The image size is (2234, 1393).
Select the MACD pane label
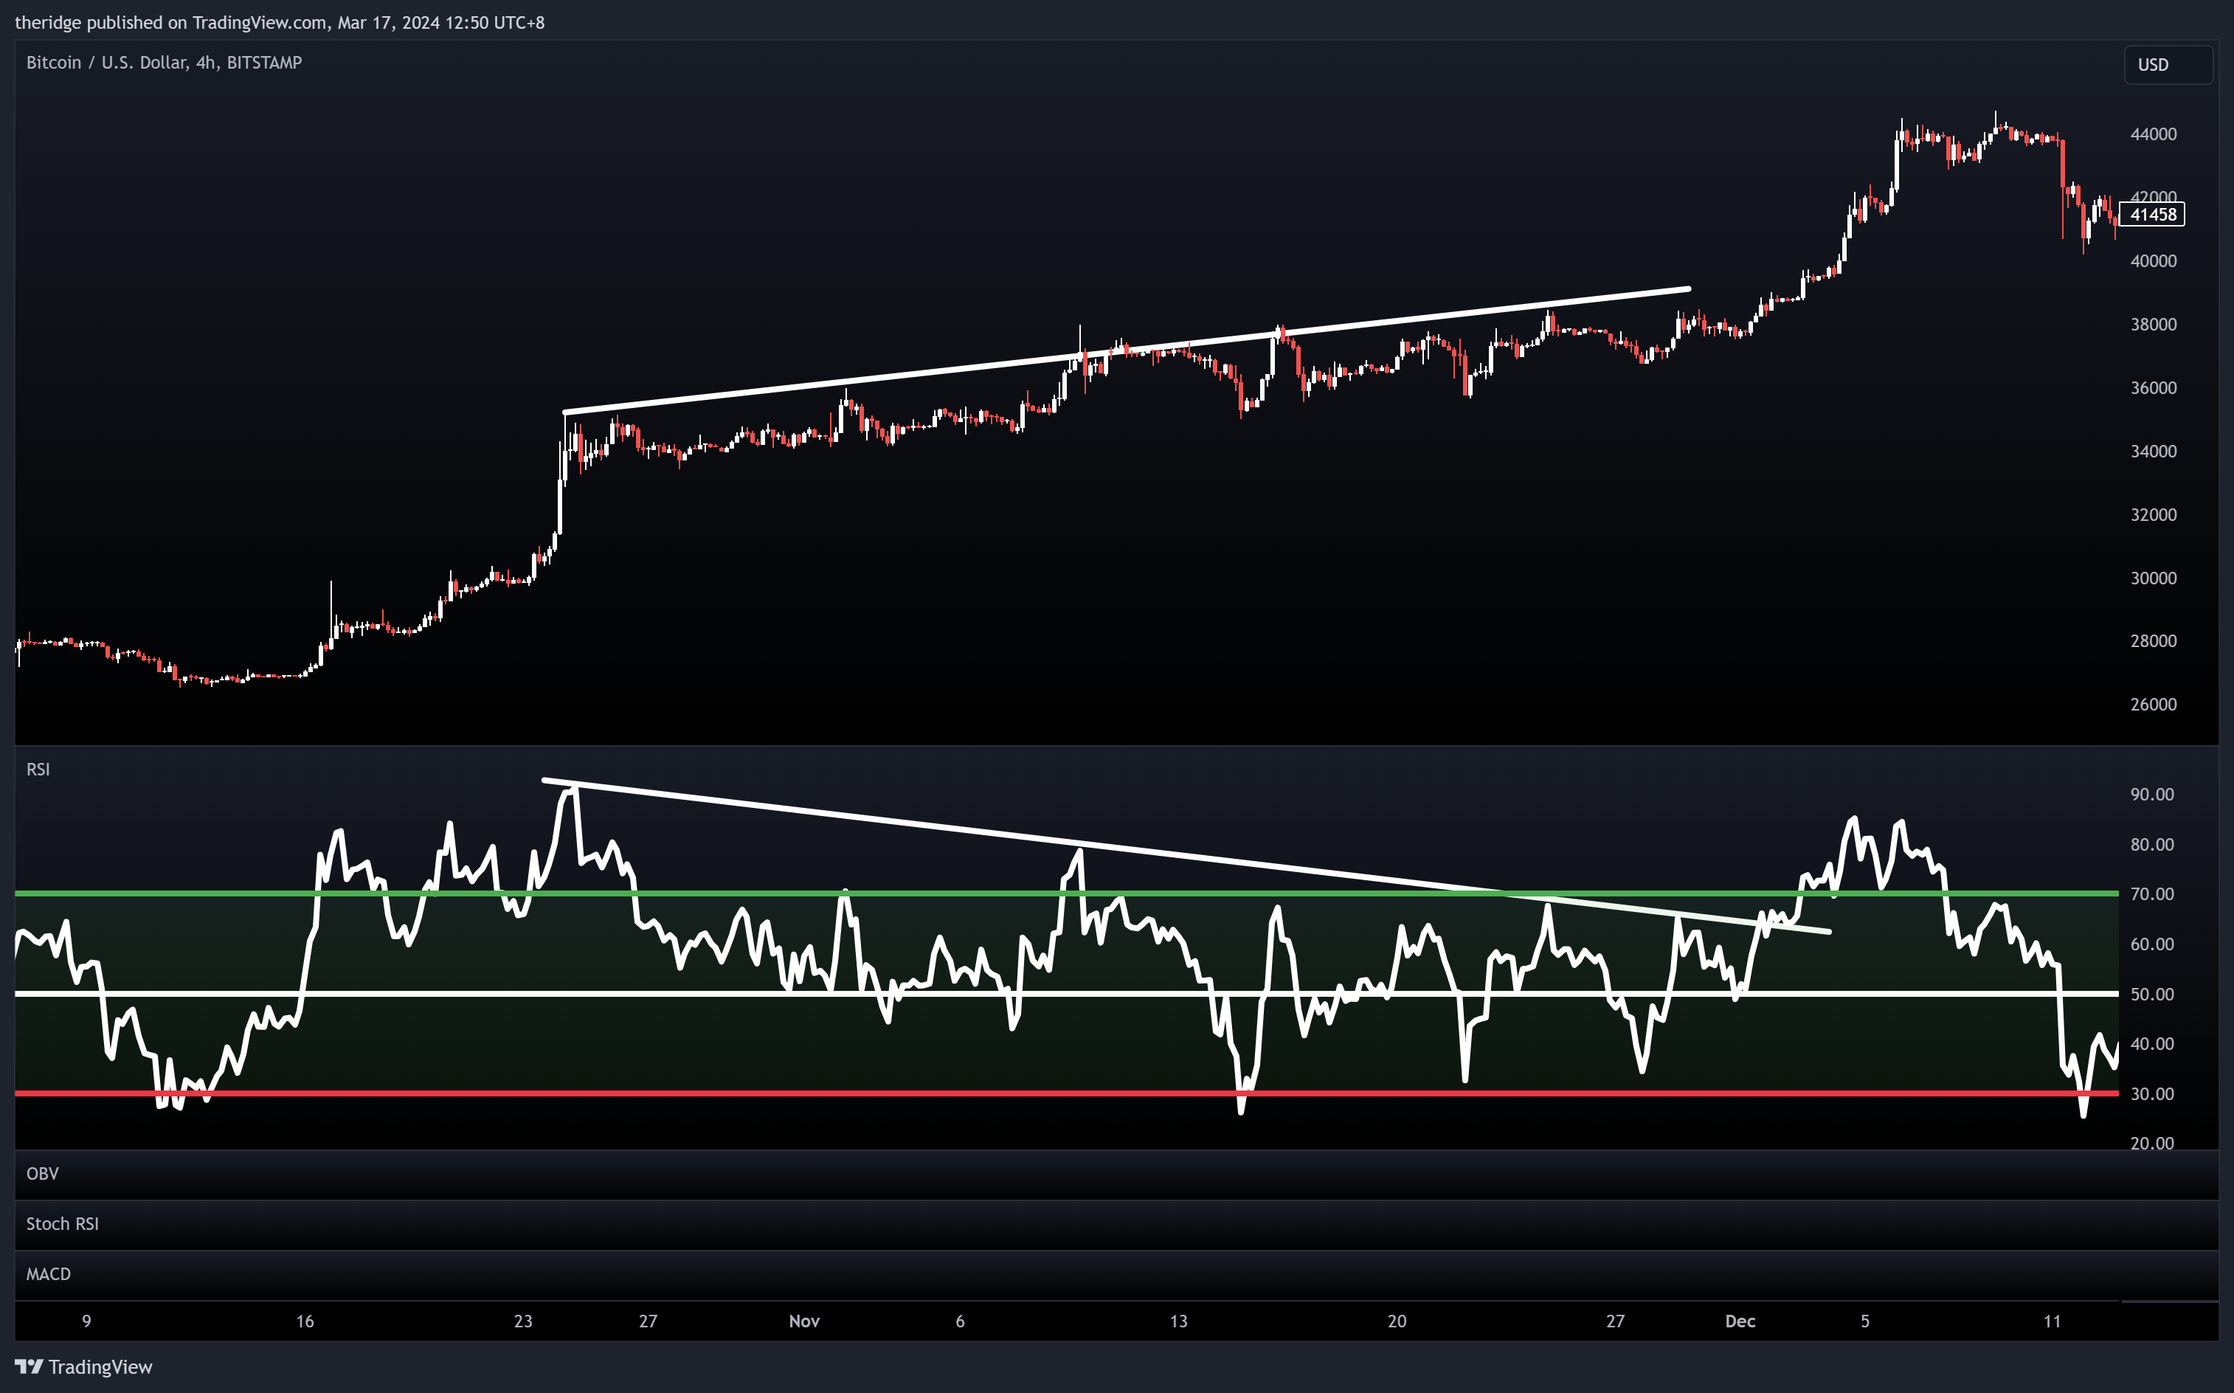tap(48, 1274)
